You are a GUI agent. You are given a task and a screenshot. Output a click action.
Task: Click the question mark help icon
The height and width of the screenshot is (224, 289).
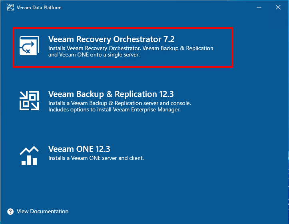pos(10,212)
